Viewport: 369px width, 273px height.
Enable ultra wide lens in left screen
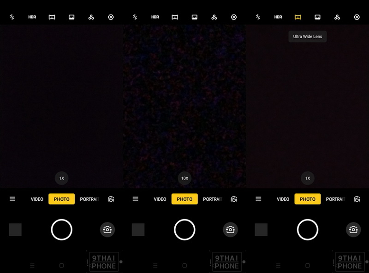tap(52, 17)
